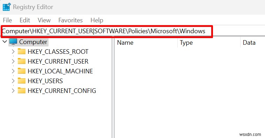265x138 pixels.
Task: Click the Registry Editor app icon
Action: pos(7,7)
